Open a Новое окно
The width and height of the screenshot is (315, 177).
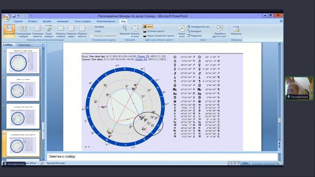[x=182, y=31]
